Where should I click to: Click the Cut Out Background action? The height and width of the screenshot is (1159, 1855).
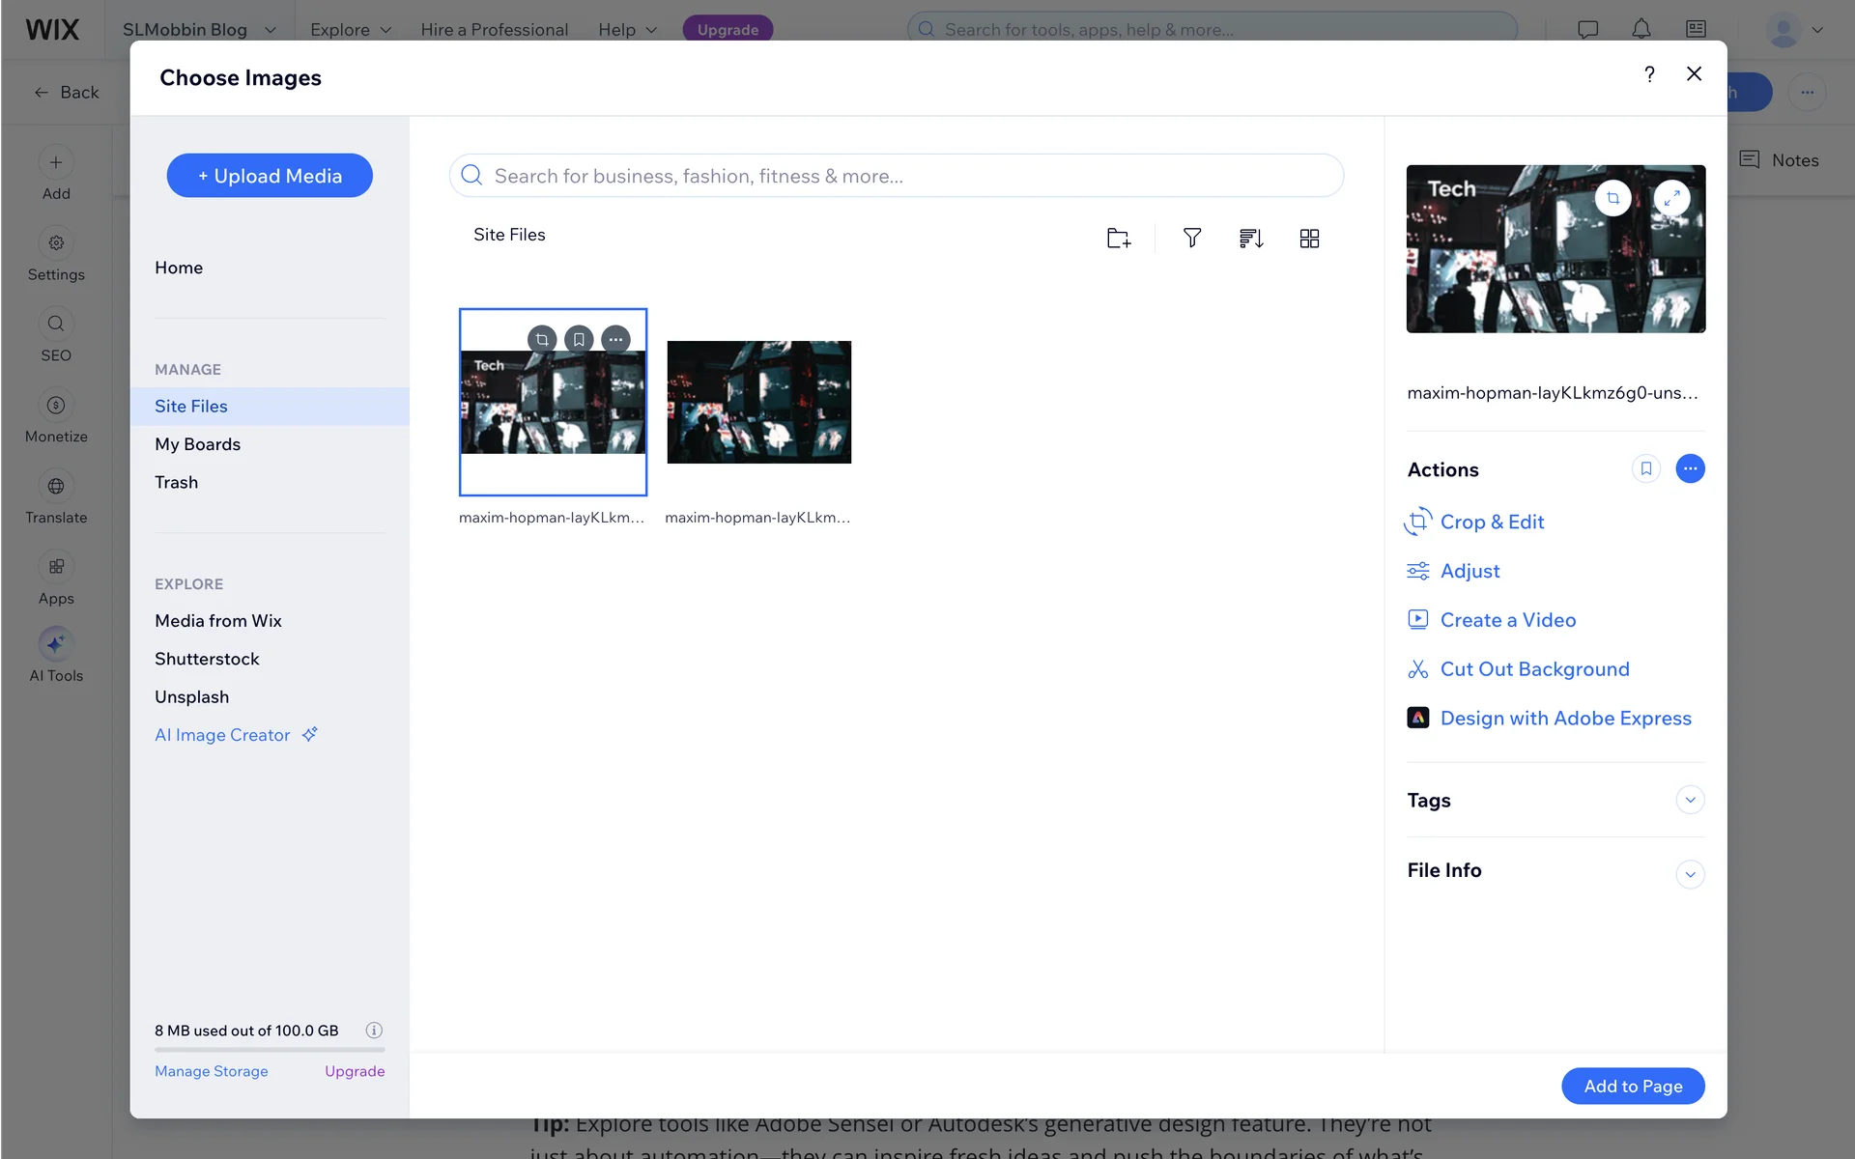coord(1534,668)
